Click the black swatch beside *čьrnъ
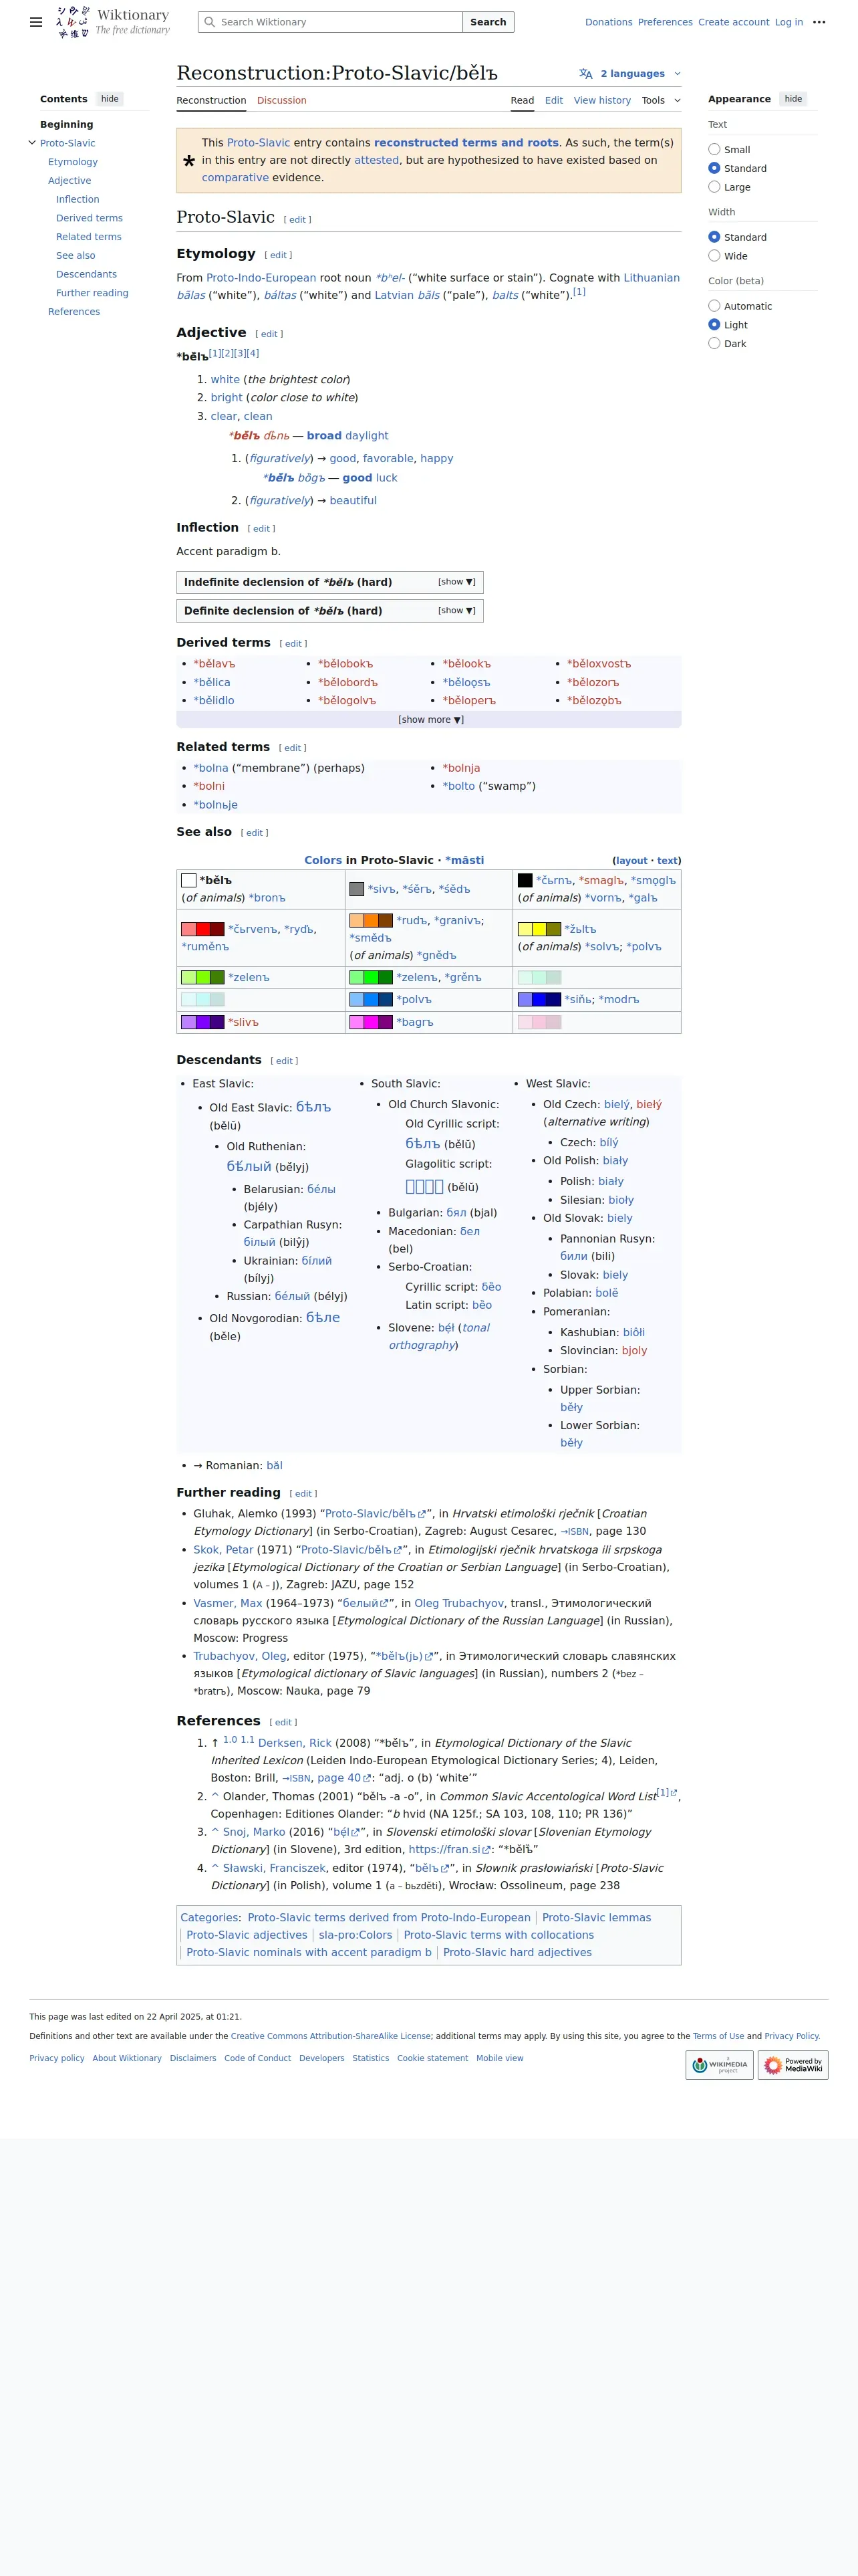Viewport: 858px width, 2576px height. click(525, 880)
